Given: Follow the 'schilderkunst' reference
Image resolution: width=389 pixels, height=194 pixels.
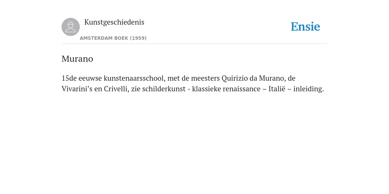Looking at the screenshot, I should (x=164, y=89).
